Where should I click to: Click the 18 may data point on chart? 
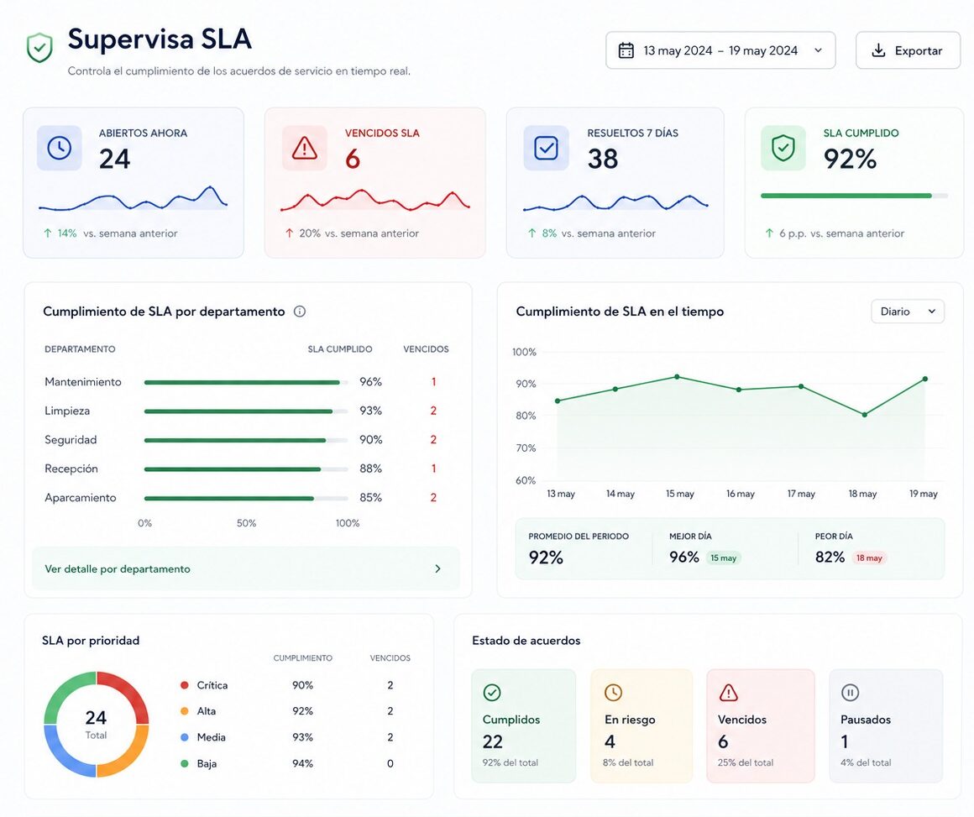[865, 415]
